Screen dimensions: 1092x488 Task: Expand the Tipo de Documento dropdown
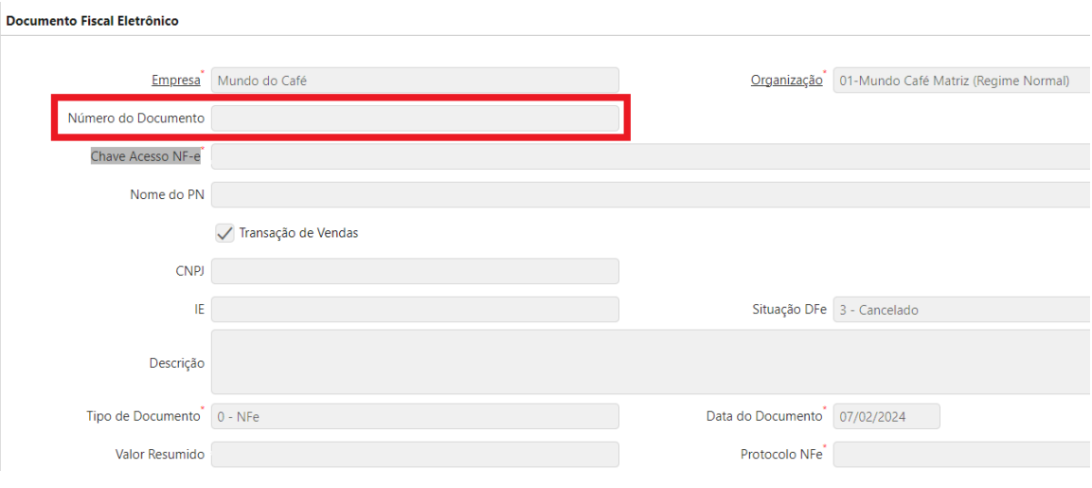415,416
